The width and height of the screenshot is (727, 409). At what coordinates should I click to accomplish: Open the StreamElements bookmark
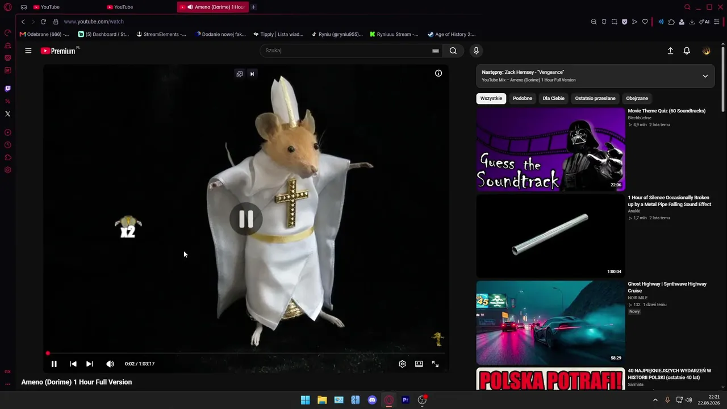tap(161, 34)
